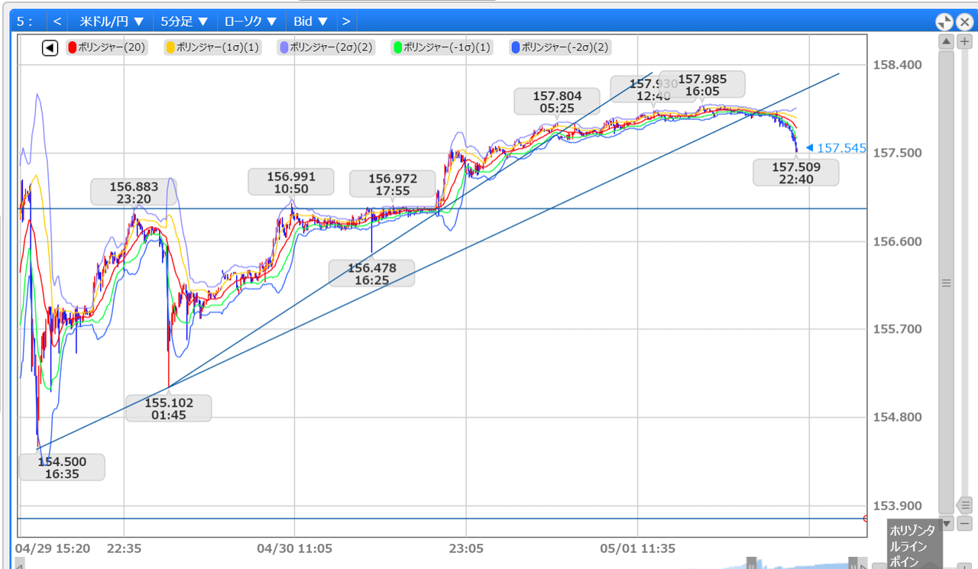Zoom in using the plus icon
978x569 pixels.
pyautogui.click(x=964, y=40)
